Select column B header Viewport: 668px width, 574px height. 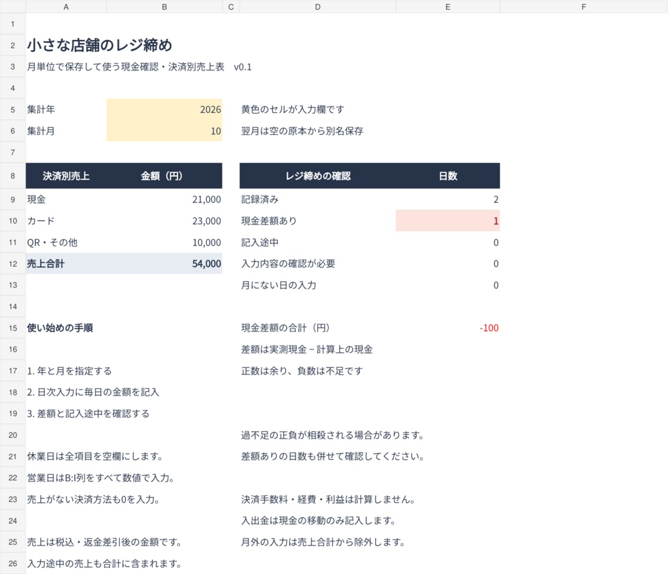(x=164, y=7)
